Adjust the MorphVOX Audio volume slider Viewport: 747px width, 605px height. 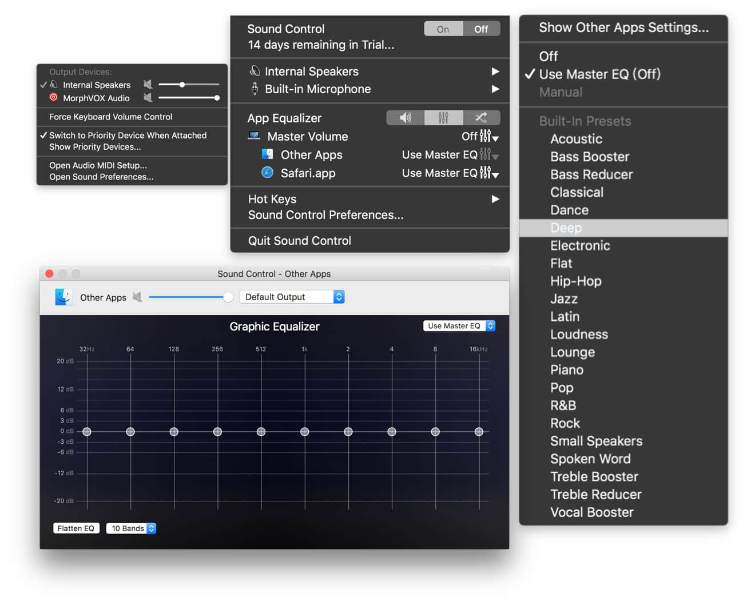[189, 98]
